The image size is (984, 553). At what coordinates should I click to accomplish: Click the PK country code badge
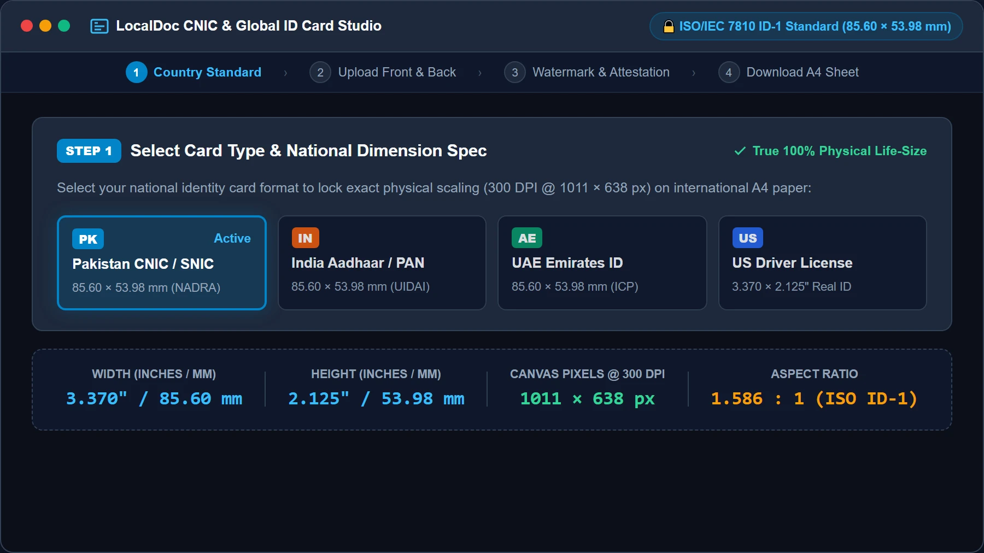point(88,239)
